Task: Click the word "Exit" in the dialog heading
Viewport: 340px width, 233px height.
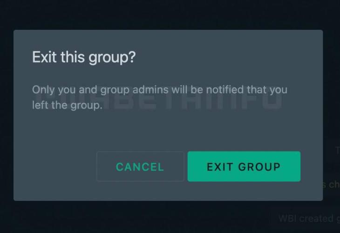Action: [44, 57]
